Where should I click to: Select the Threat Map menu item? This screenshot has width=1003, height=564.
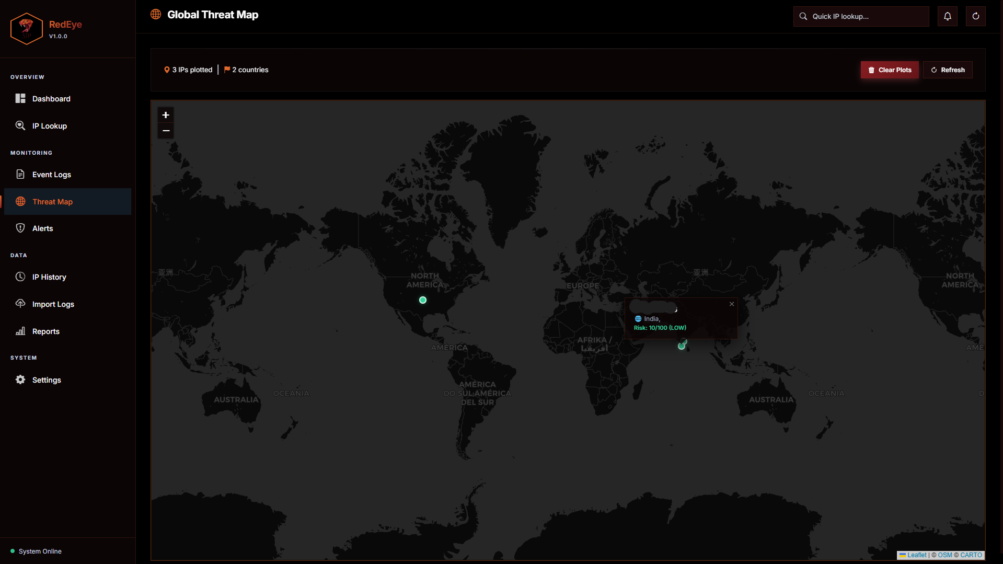click(67, 202)
